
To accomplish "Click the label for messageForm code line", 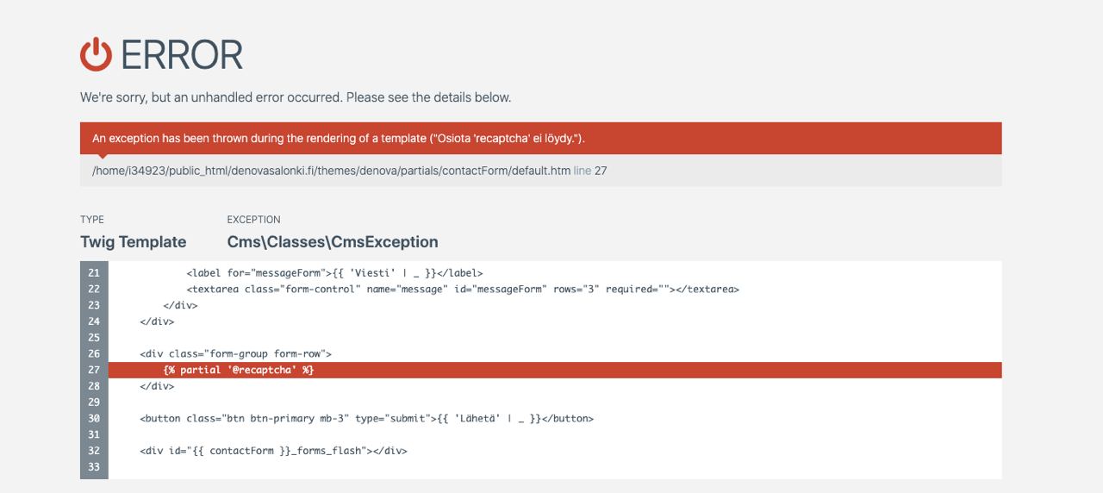I will (x=334, y=272).
